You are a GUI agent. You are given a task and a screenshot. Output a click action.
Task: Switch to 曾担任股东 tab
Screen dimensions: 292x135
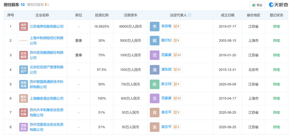point(38,5)
